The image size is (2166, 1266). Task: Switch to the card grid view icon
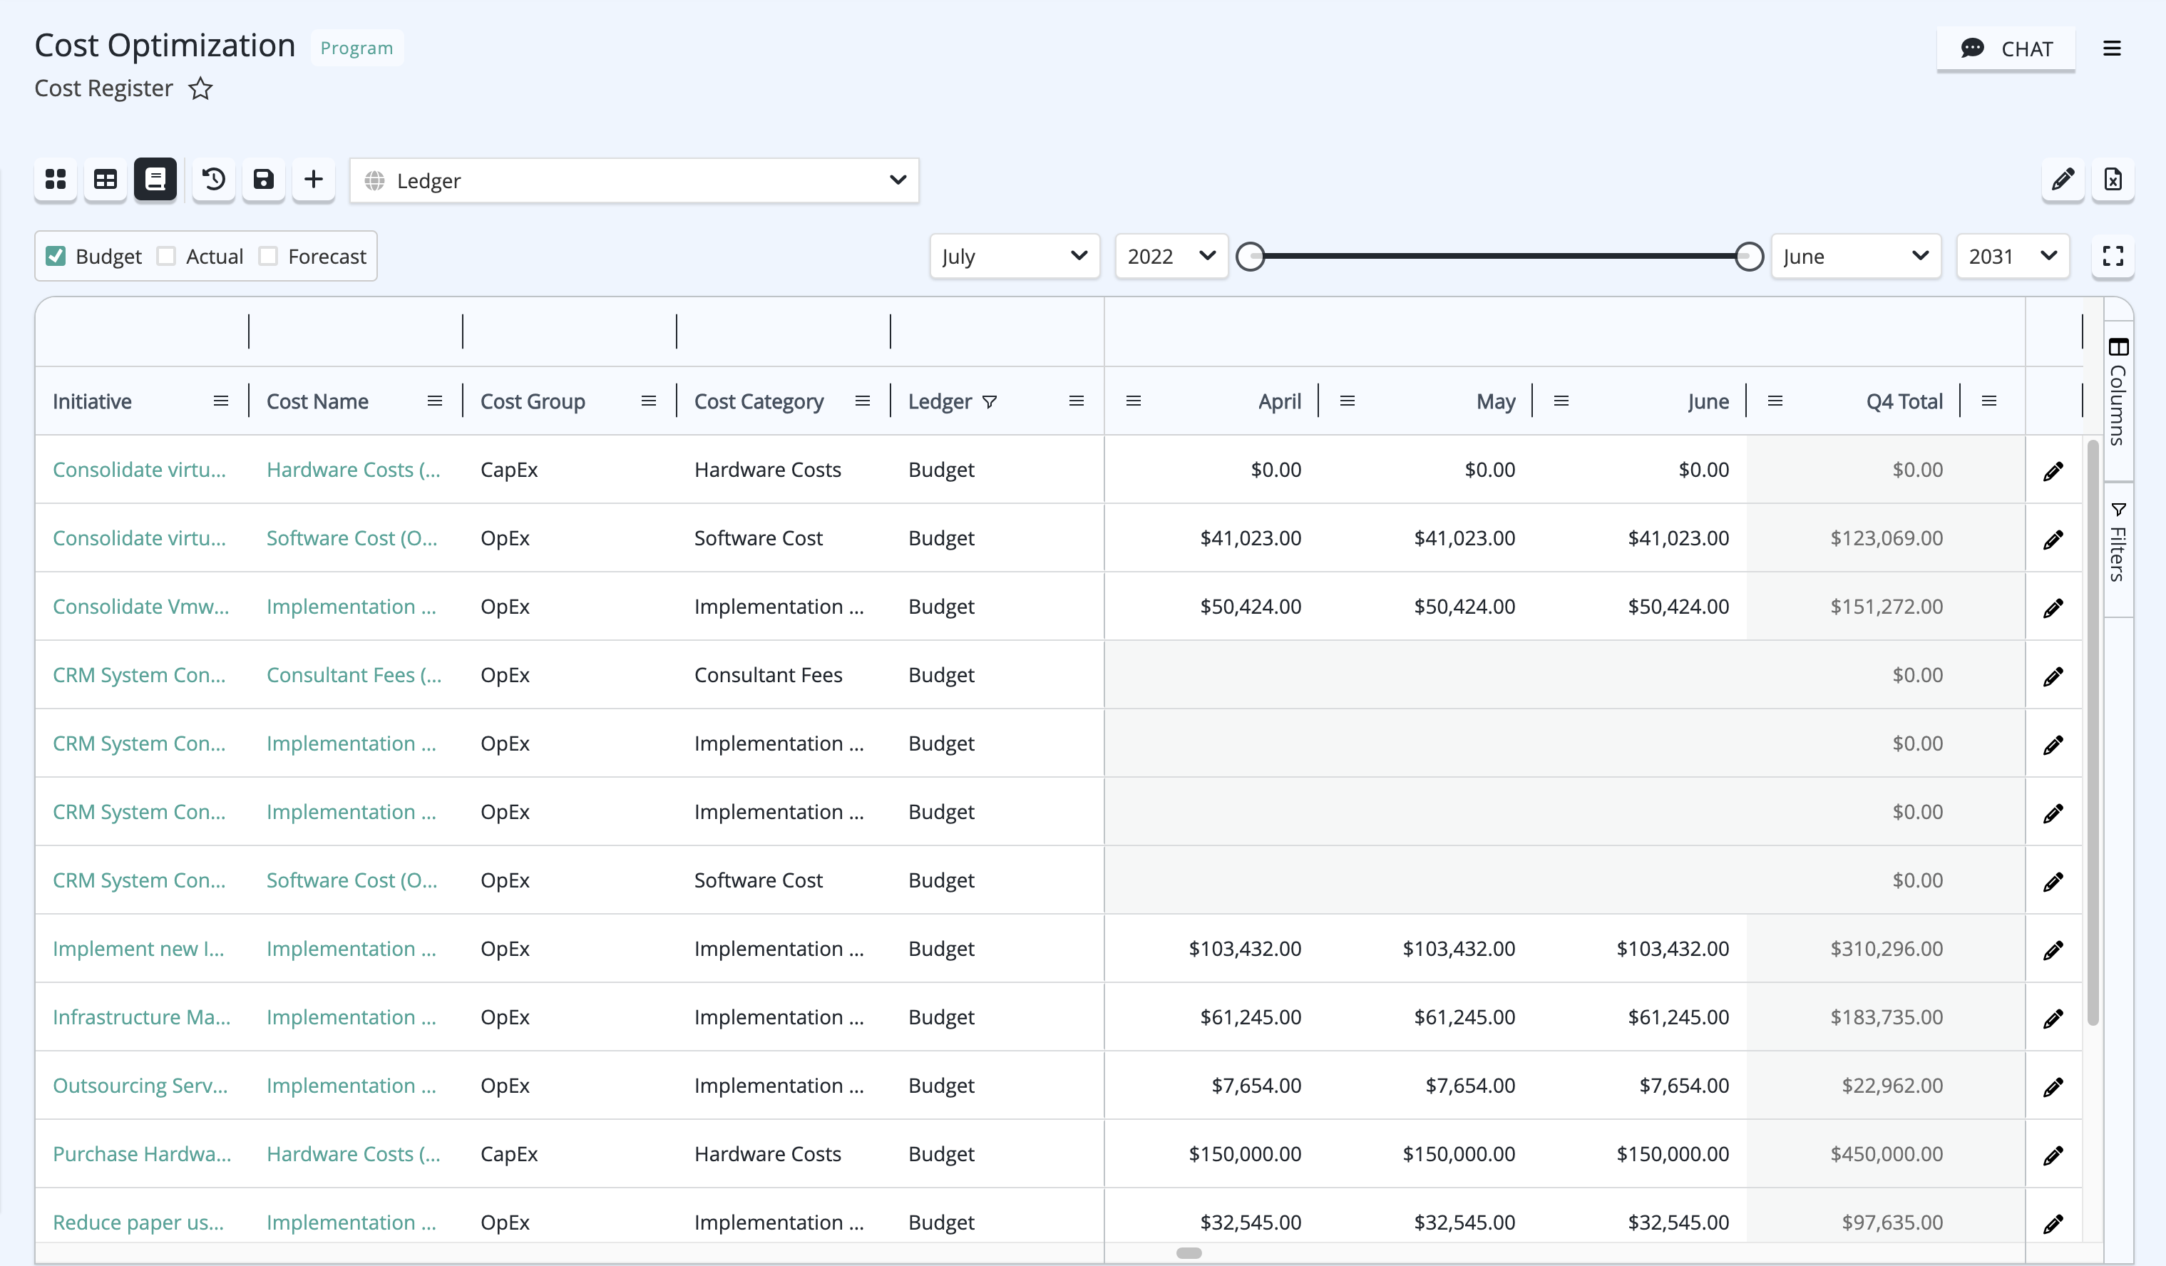point(56,180)
